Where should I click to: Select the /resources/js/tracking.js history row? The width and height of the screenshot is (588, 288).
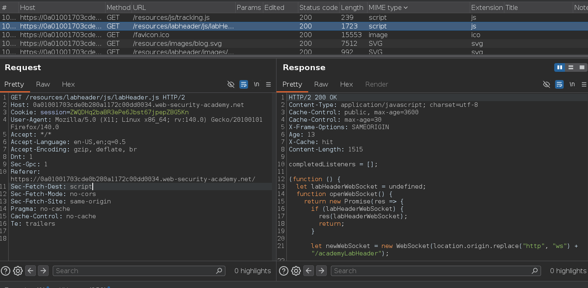pos(294,17)
